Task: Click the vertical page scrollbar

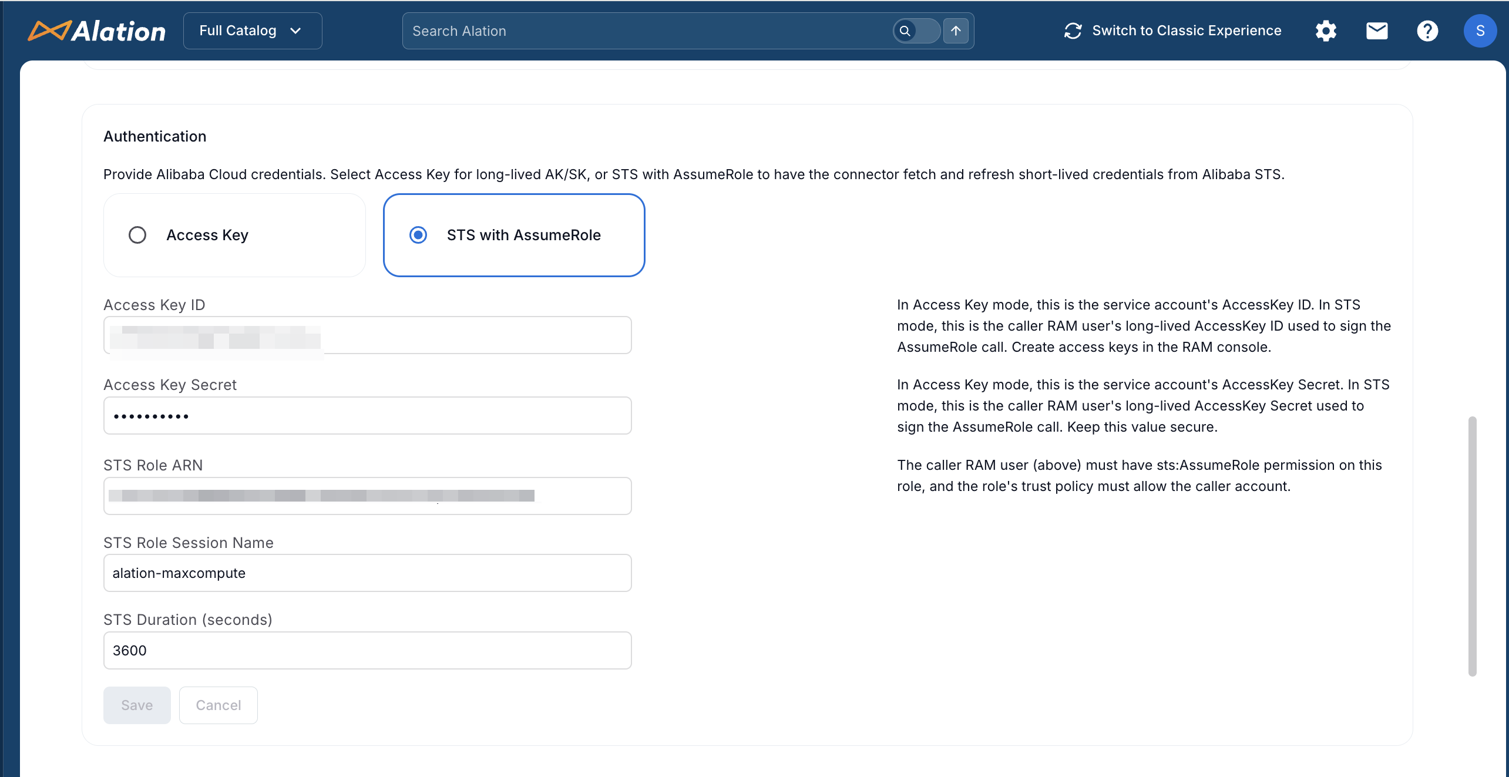Action: coord(1473,546)
